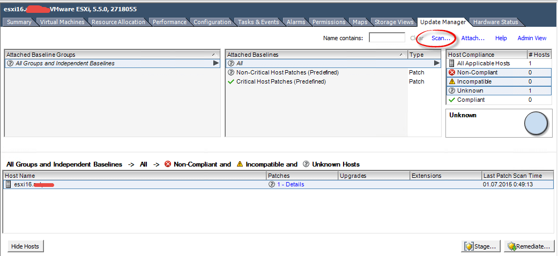558x256 pixels.
Task: Select the Unknown compliance row
Action: pyautogui.click(x=499, y=91)
